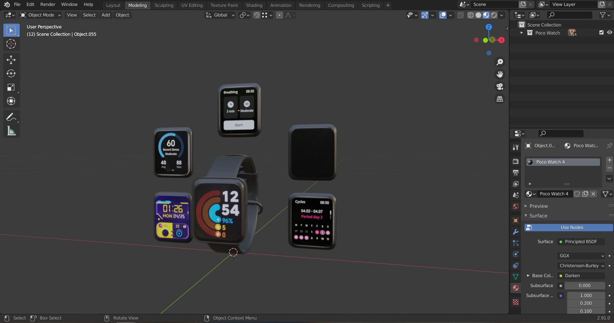Screen dimensions: 614x323
Task: Select the Scale tool
Action: 11,87
